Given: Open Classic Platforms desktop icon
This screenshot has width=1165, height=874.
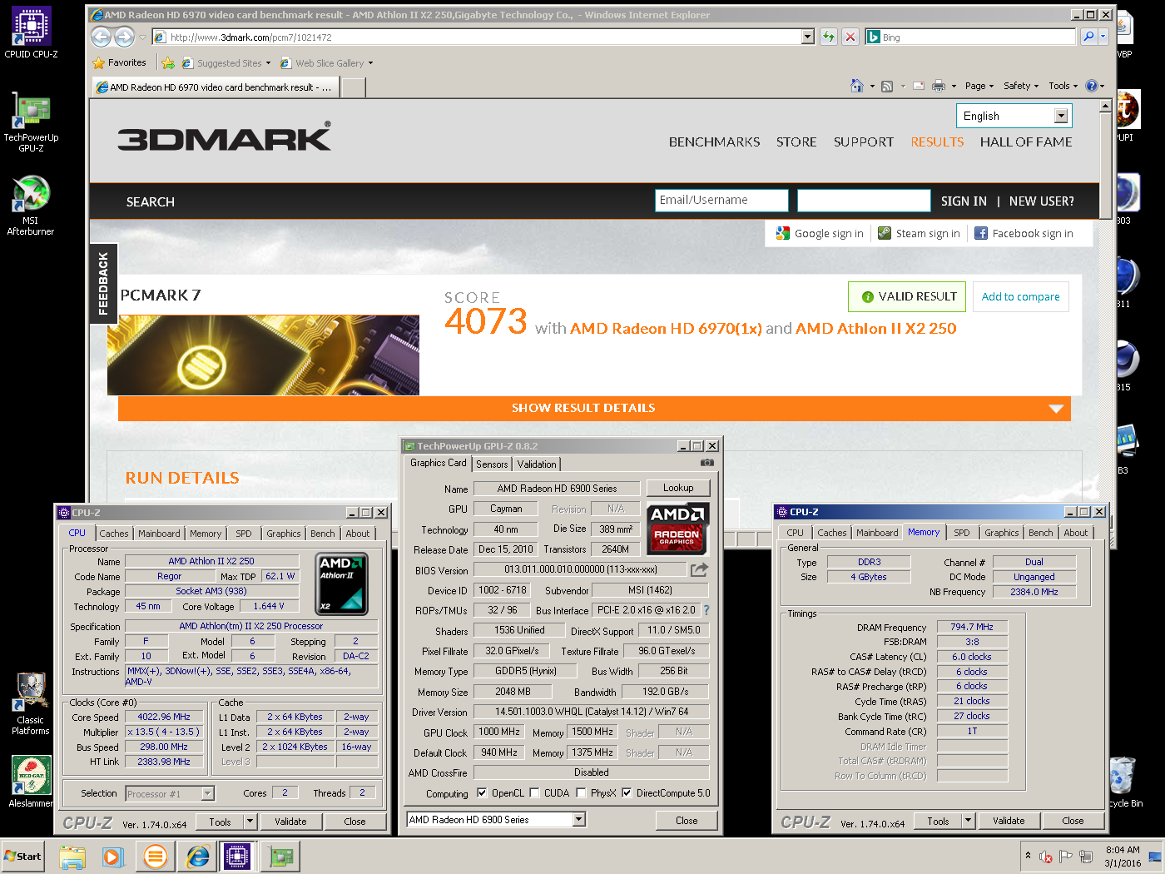Looking at the screenshot, I should (31, 703).
